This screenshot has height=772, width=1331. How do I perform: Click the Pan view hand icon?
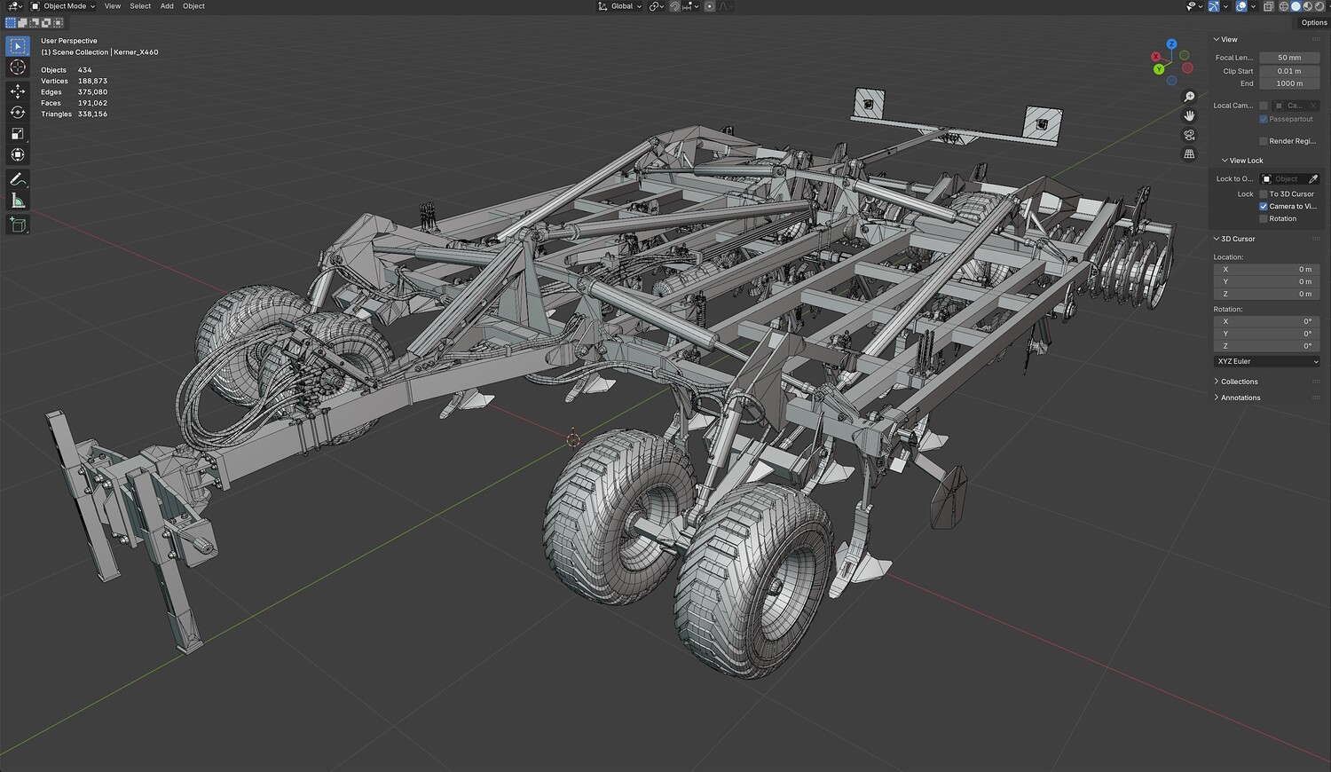click(1189, 116)
